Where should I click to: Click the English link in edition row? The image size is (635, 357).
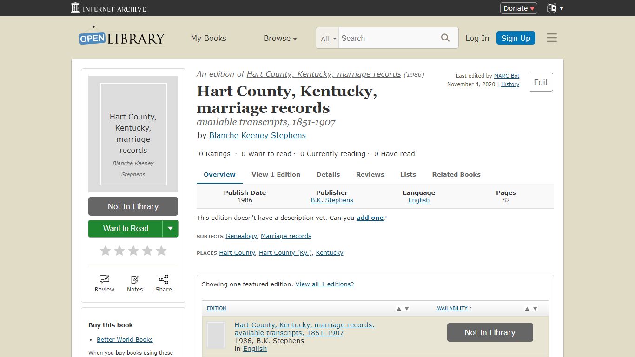coord(255,349)
